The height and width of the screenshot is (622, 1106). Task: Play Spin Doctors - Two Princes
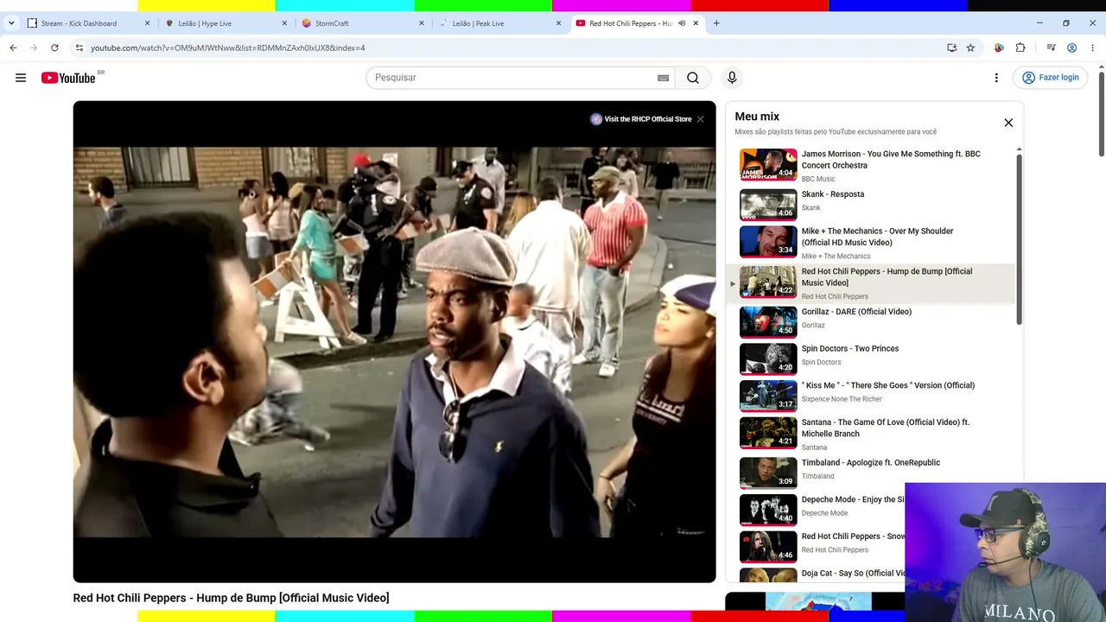click(850, 349)
